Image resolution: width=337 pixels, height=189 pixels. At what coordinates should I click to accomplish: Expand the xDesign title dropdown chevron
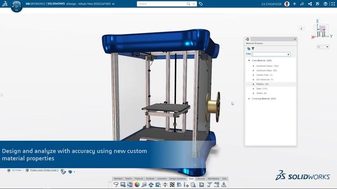(x=113, y=4)
